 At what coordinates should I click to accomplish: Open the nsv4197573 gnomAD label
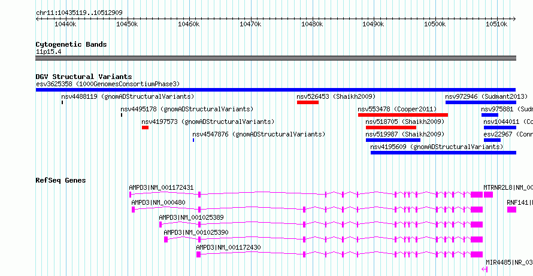tap(208, 122)
